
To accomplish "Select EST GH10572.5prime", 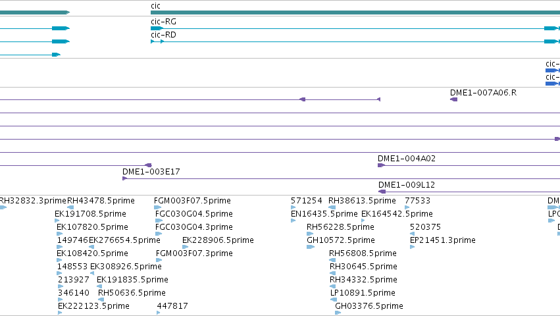I will pos(341,240).
